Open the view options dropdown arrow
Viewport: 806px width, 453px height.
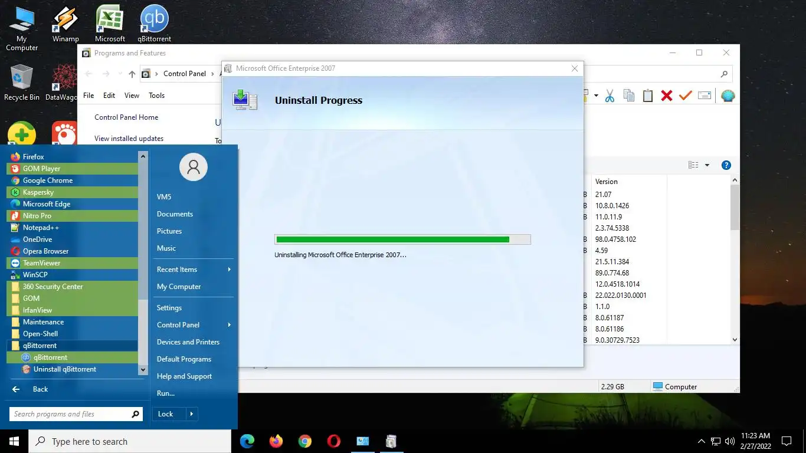click(707, 165)
